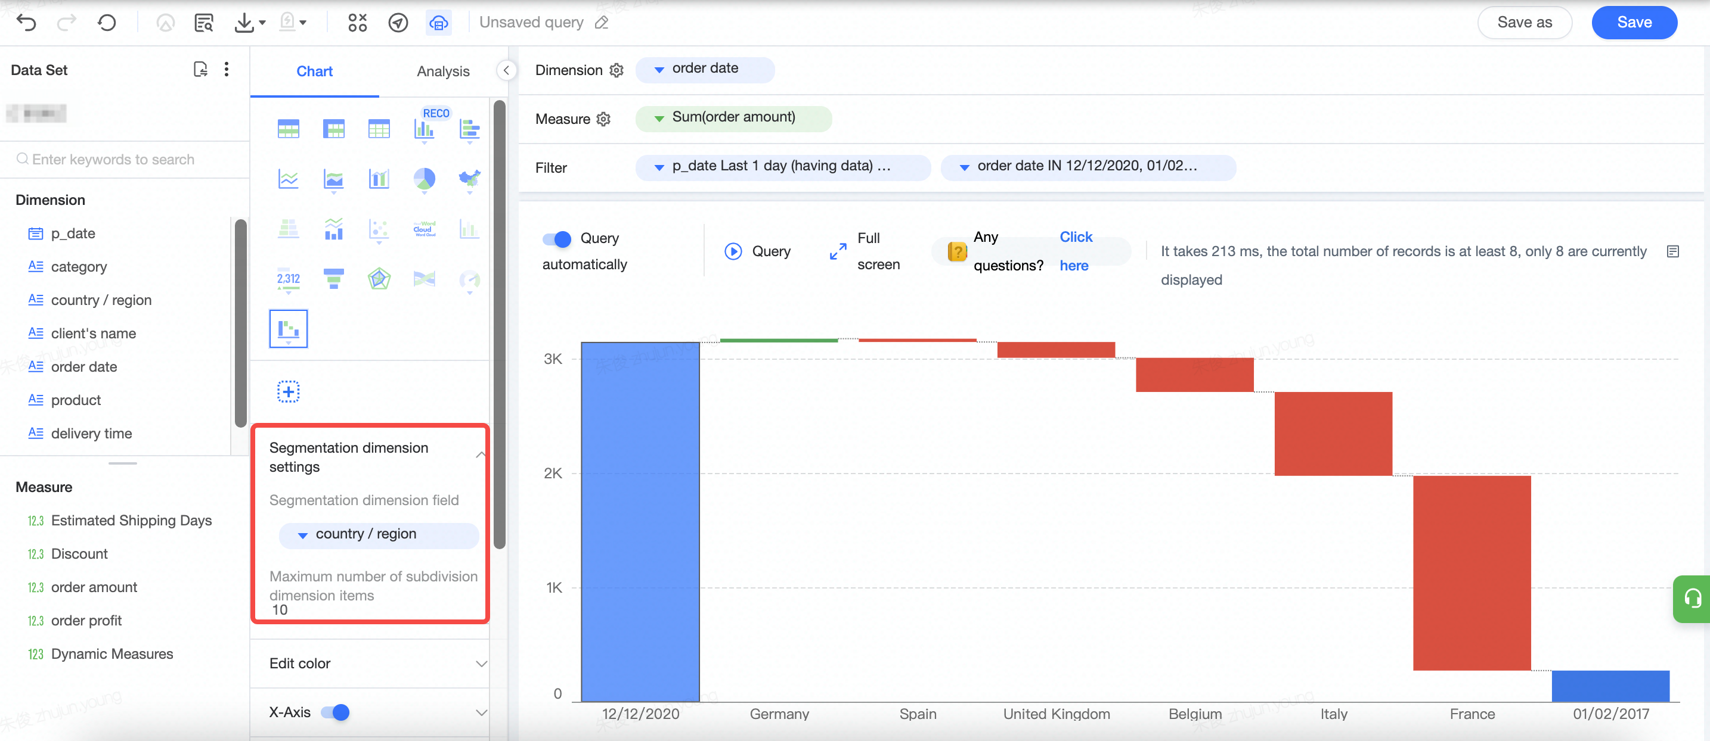Select the recommended bar chart type
The image size is (1710, 741).
pyautogui.click(x=424, y=129)
